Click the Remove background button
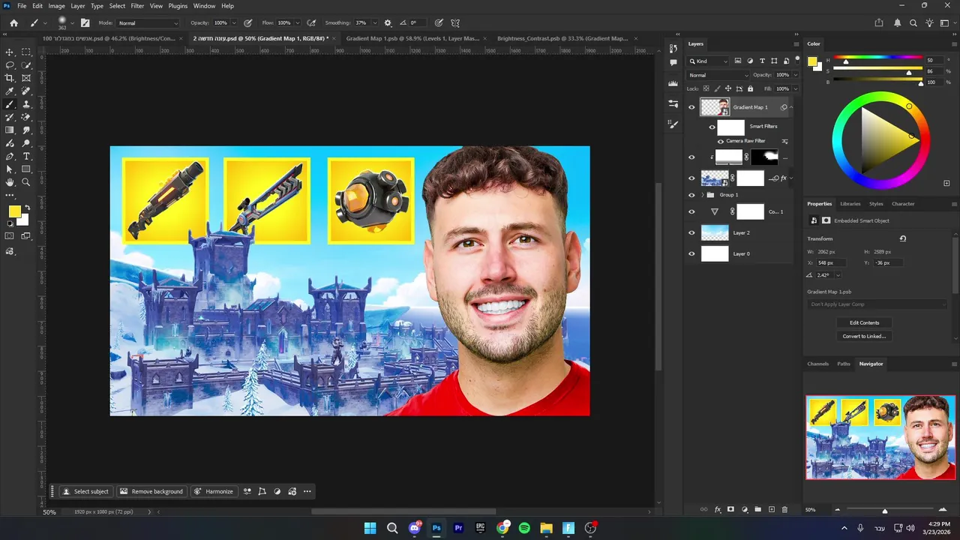The image size is (960, 540). point(151,491)
